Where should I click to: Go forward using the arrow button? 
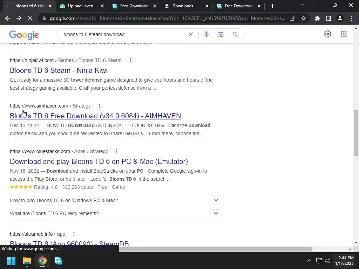point(19,18)
